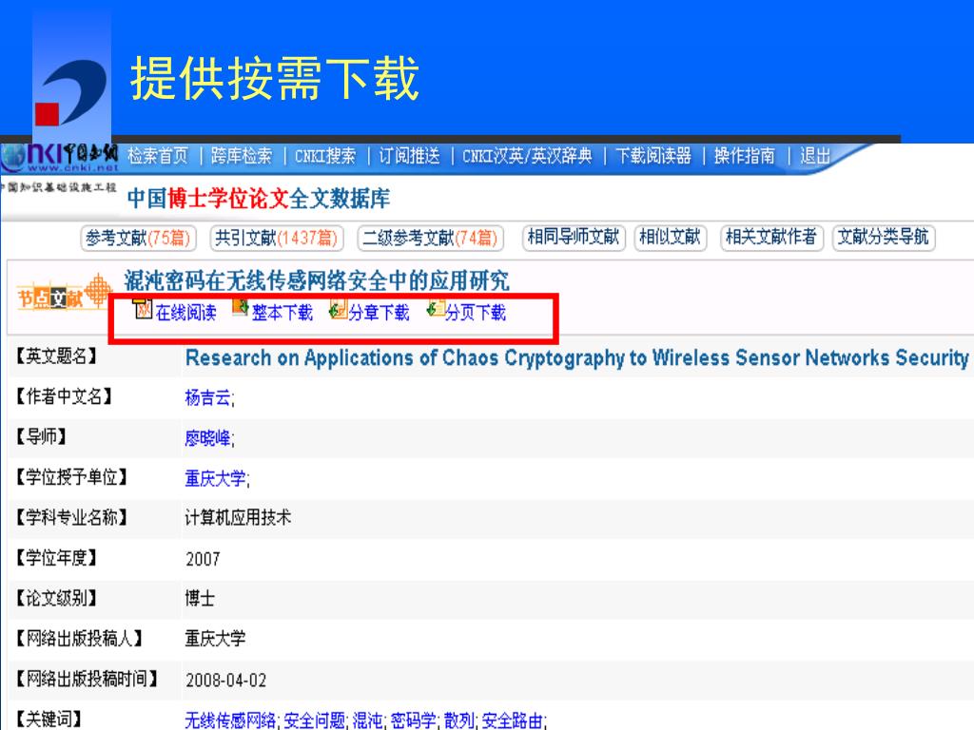Image resolution: width=974 pixels, height=730 pixels.
Task: Click the submission date 2008-04-02
Action: point(226,681)
